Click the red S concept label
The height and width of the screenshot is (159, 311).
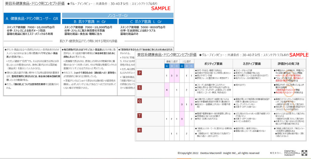pos(140,87)
